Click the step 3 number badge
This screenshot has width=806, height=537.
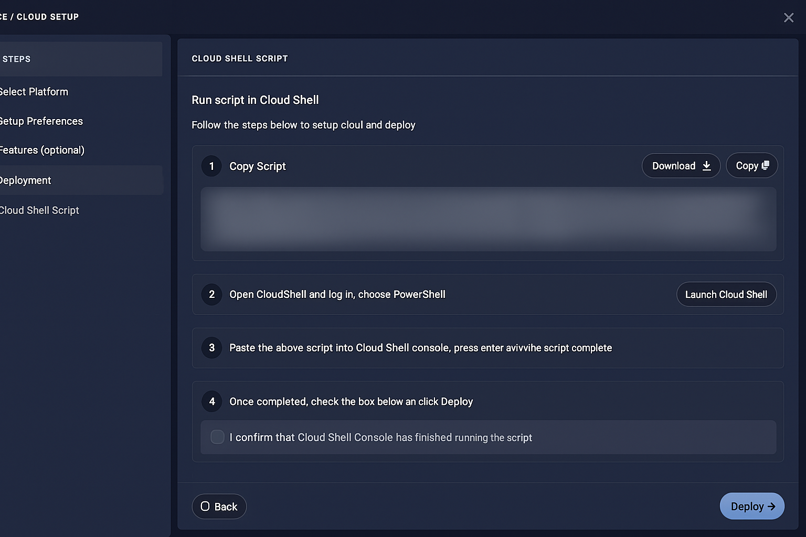[211, 348]
